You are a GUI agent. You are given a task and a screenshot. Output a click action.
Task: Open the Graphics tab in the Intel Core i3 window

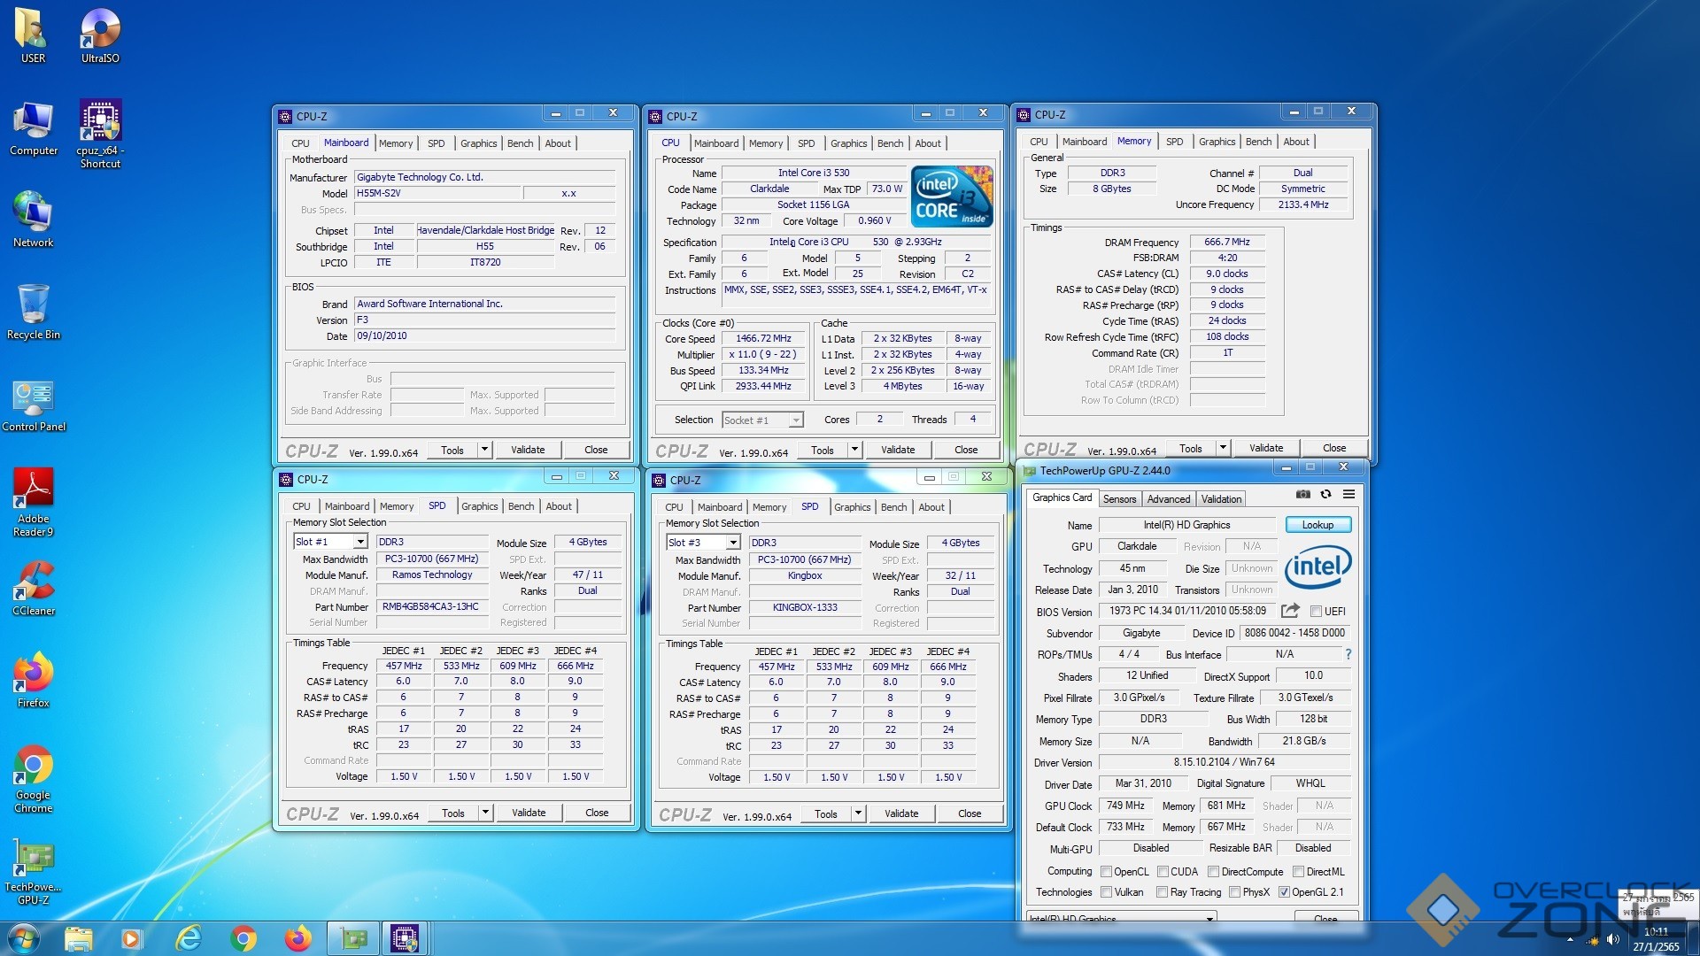[x=848, y=143]
